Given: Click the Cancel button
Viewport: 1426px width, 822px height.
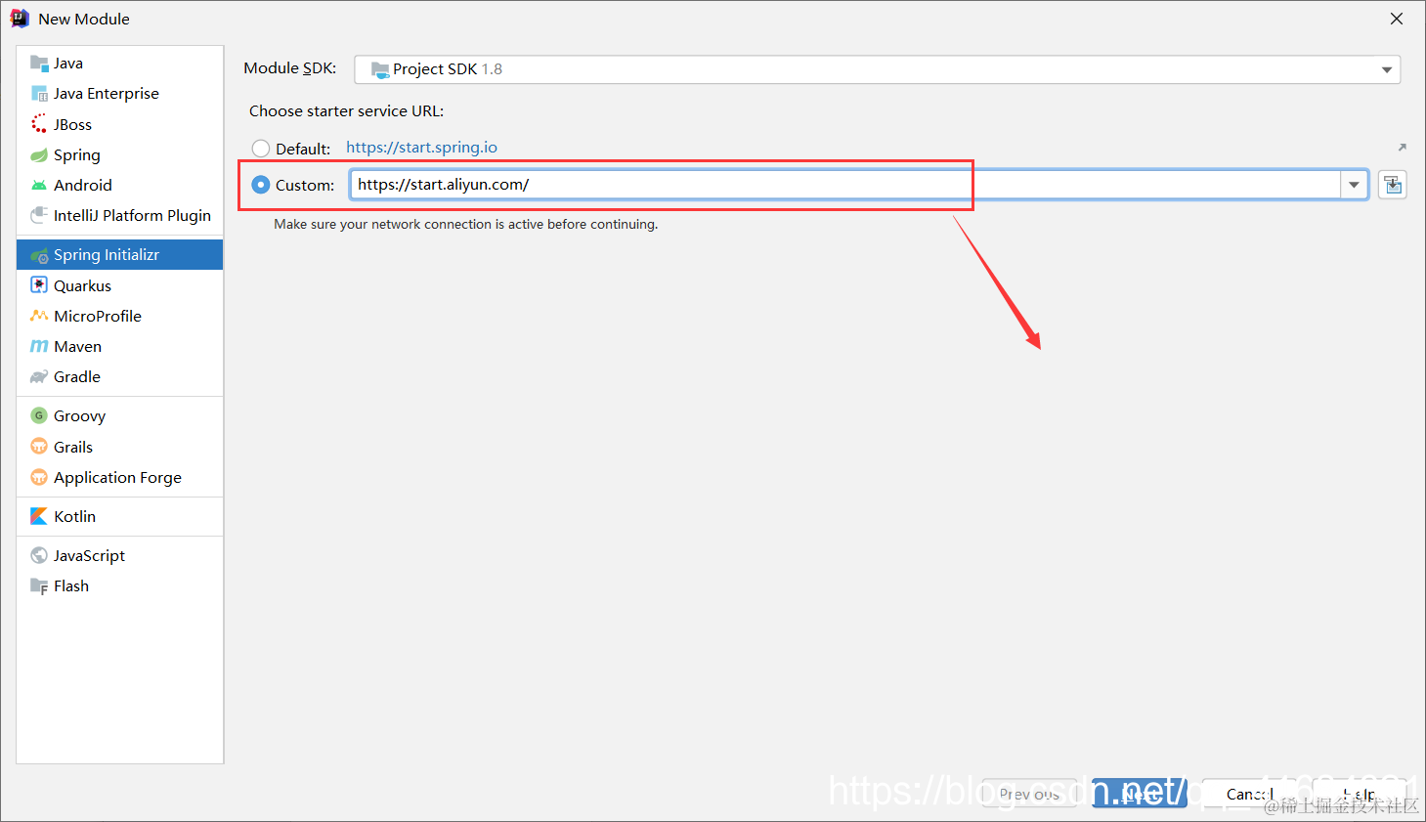Looking at the screenshot, I should 1250,794.
